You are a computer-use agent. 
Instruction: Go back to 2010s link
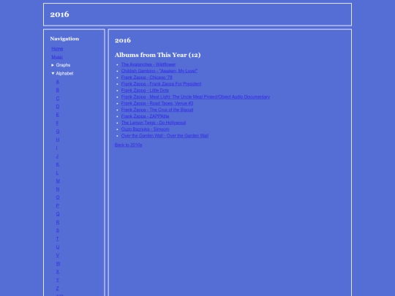click(x=128, y=145)
